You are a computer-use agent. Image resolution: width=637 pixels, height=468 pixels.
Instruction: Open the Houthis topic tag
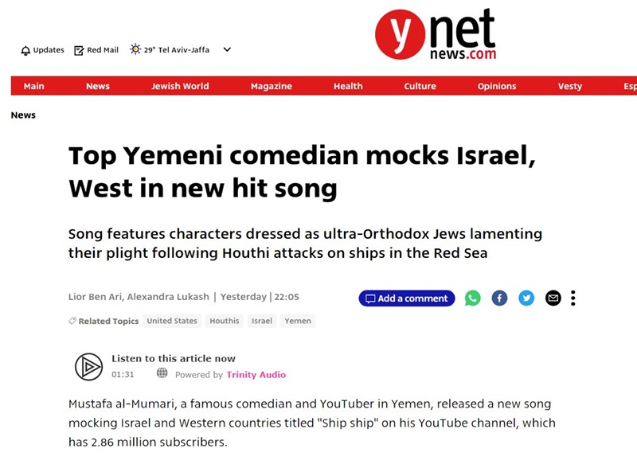coord(224,321)
